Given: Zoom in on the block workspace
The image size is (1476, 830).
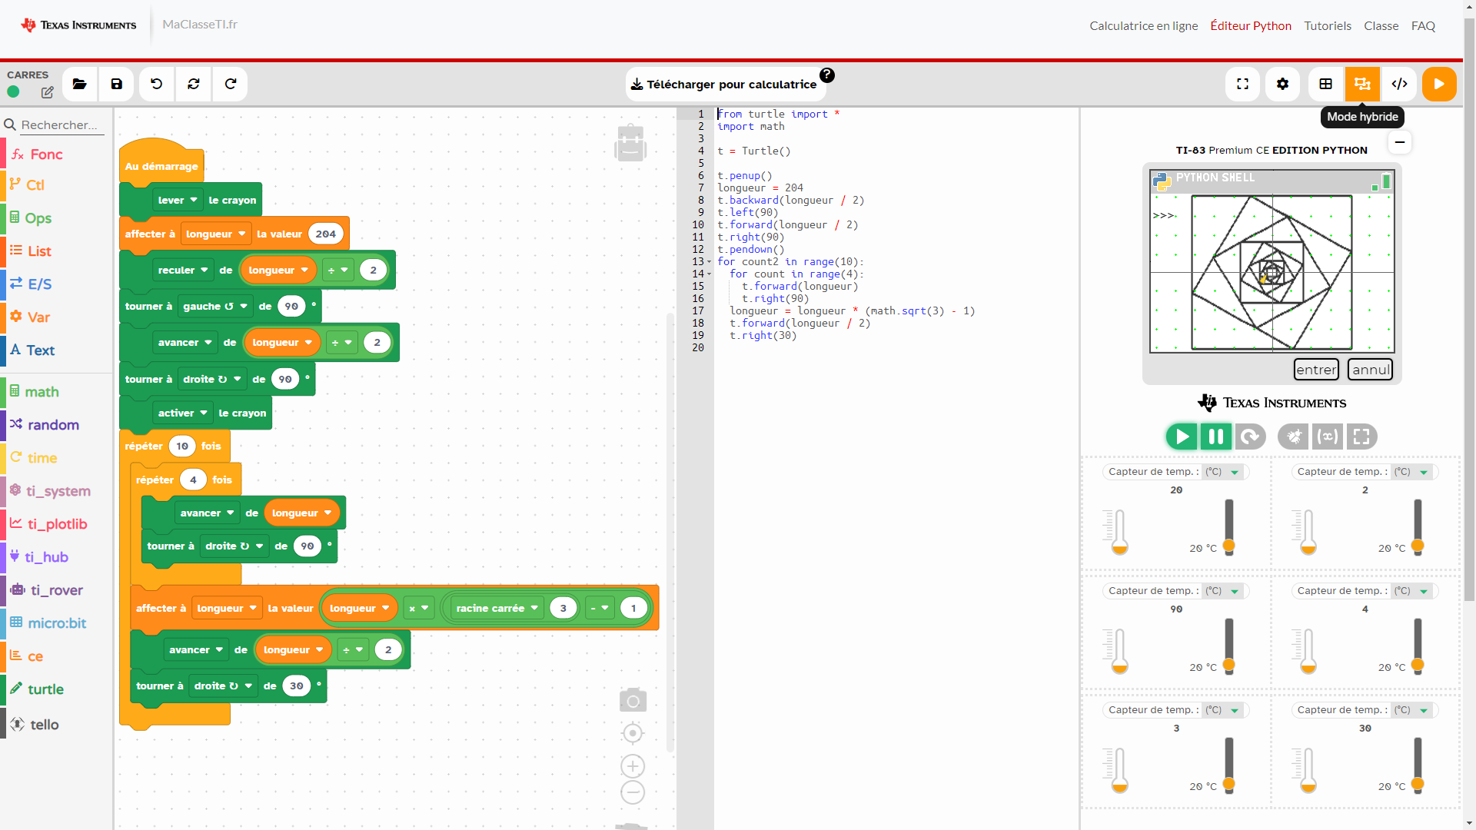Looking at the screenshot, I should coord(633,766).
